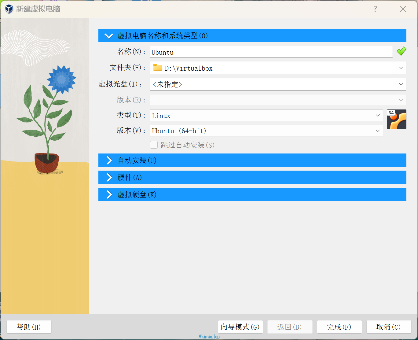Click the green checkmark validation icon
Viewport: 418px width, 340px height.
pos(401,51)
